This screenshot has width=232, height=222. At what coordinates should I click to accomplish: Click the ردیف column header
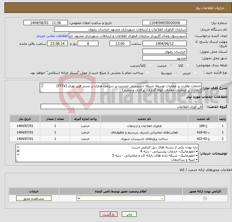tap(223, 119)
